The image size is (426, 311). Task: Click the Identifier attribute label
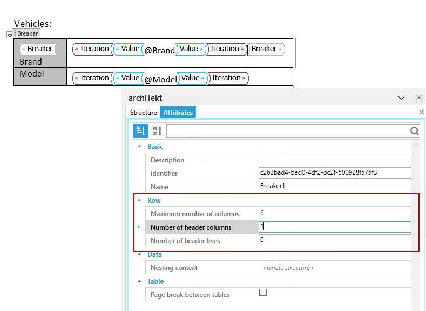(164, 173)
